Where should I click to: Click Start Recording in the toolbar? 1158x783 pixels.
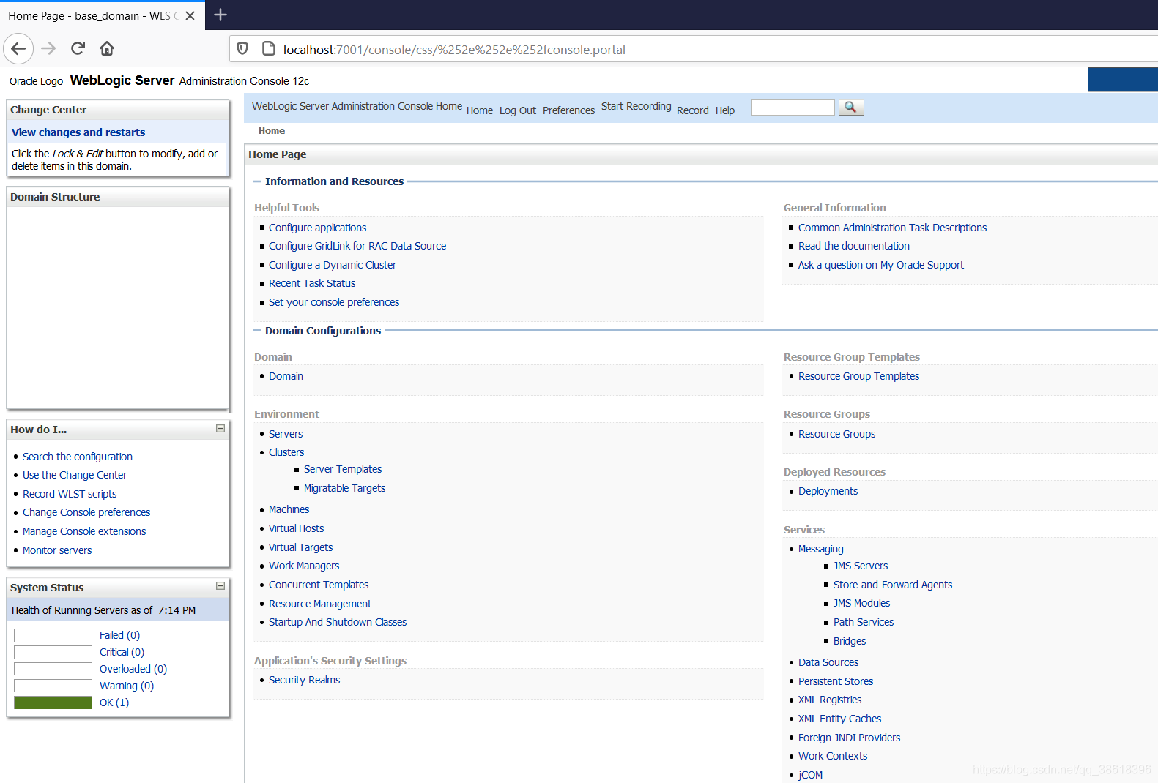pyautogui.click(x=636, y=106)
